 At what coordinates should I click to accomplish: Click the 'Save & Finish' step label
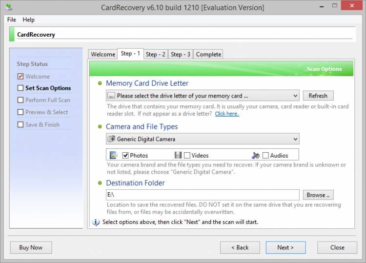pos(42,124)
